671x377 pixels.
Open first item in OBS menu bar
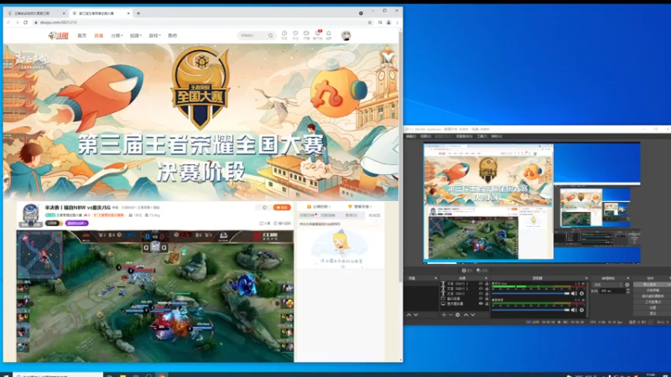click(x=411, y=137)
